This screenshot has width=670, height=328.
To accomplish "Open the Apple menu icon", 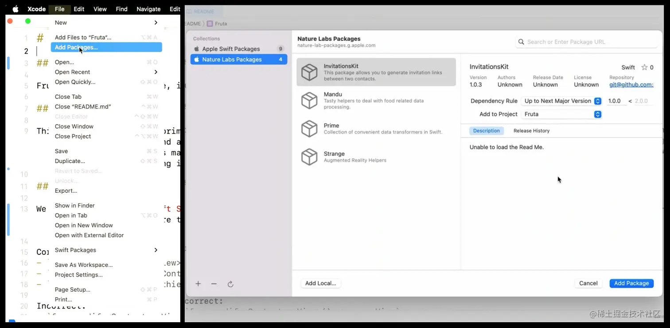I will click(16, 9).
